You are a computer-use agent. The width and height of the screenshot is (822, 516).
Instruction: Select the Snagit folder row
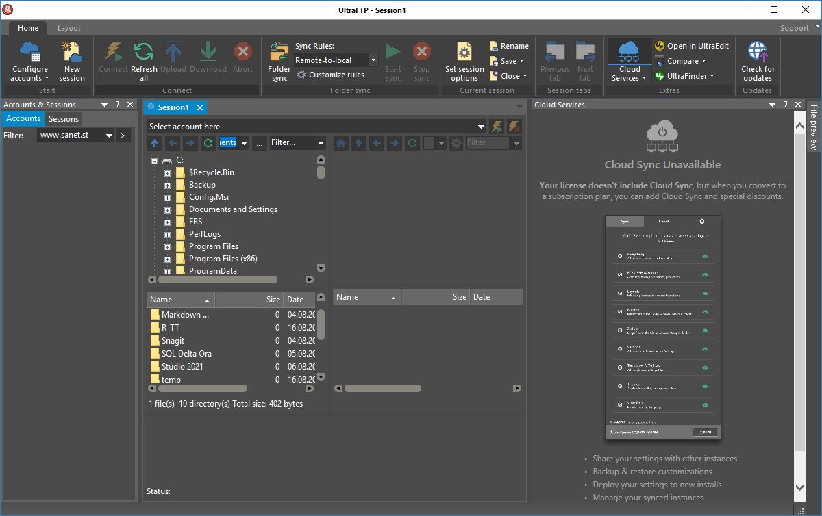[232, 341]
